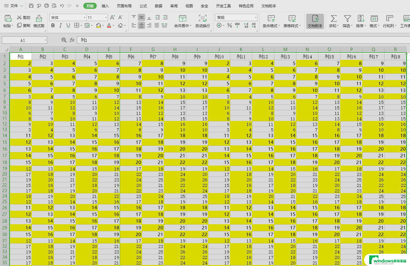Click Merge and Center (合并居中) icon
The image size is (410, 266).
(182, 18)
